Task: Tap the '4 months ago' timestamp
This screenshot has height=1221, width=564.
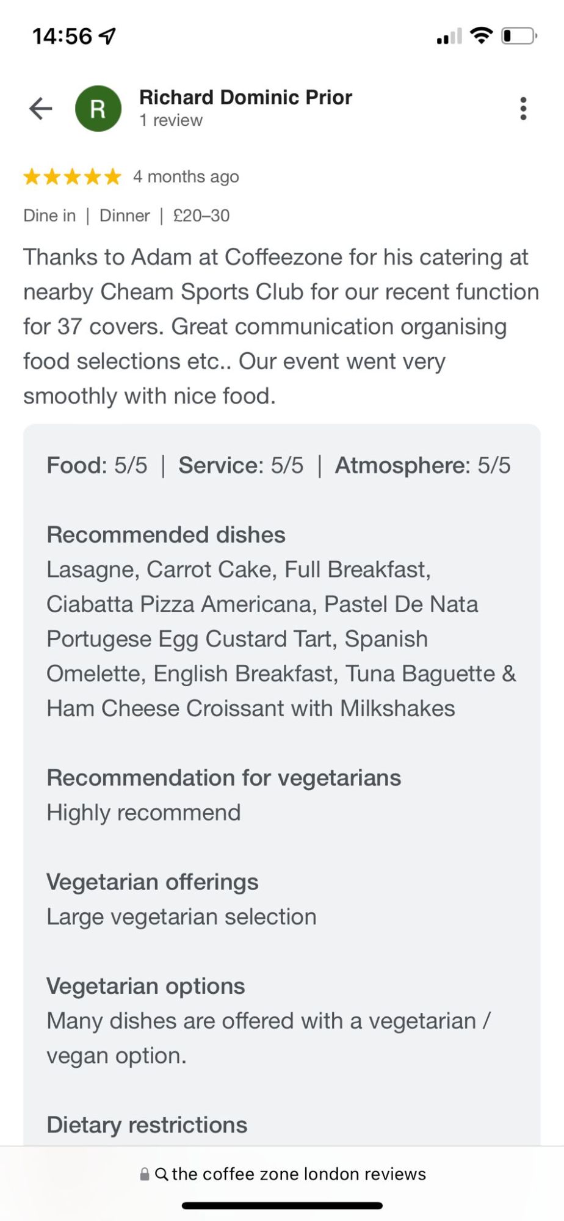Action: pos(186,177)
